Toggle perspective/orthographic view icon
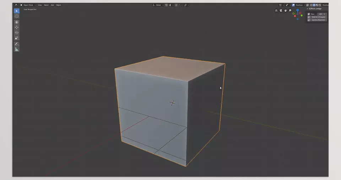Image resolution: width=341 pixels, height=180 pixels. [276, 10]
